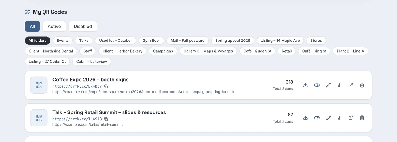Copy the qrmk.cc/Ex4Bt7 short link
The width and height of the screenshot is (397, 142).
click(106, 86)
